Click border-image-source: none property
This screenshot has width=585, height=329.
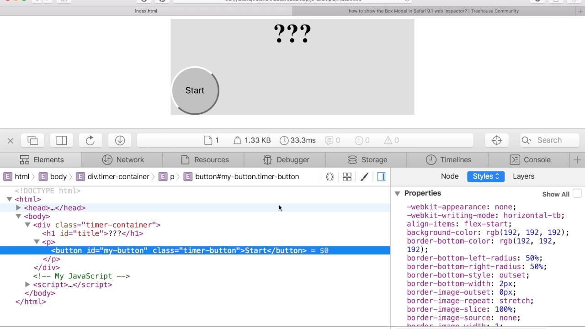pos(463,318)
